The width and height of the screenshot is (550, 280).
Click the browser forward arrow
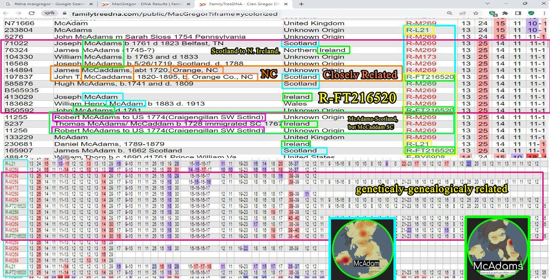pyautogui.click(x=19, y=13)
